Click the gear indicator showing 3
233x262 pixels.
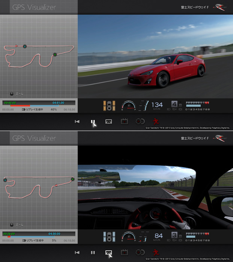174,235
